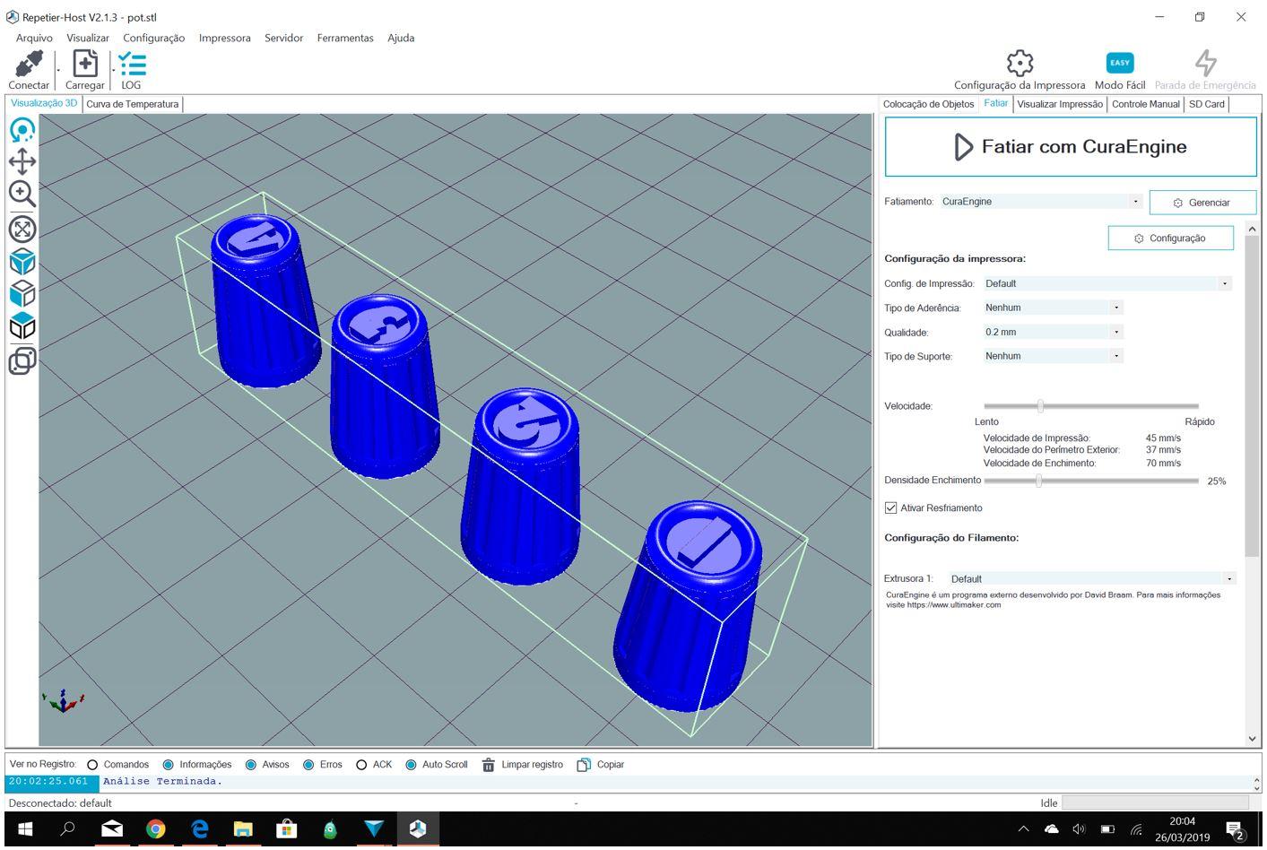
Task: Switch to top cube view
Action: (x=22, y=326)
